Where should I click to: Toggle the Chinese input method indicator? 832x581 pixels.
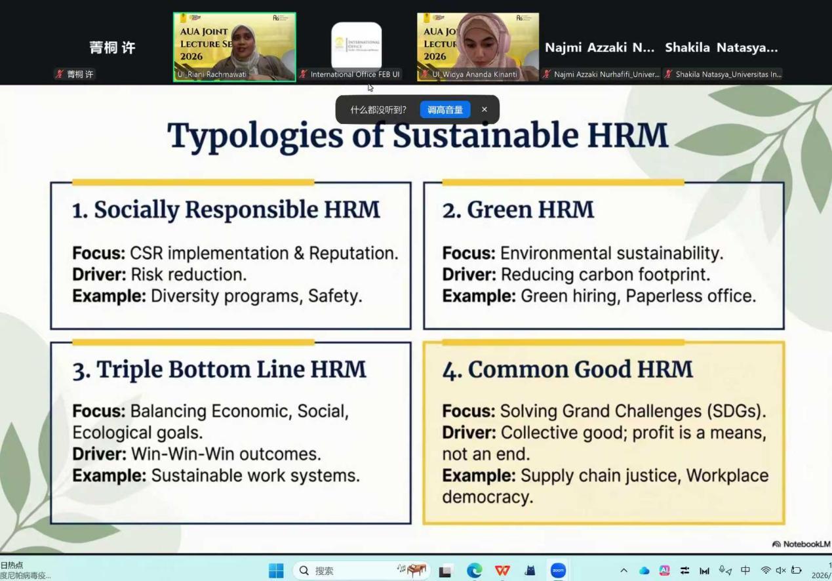[745, 571]
